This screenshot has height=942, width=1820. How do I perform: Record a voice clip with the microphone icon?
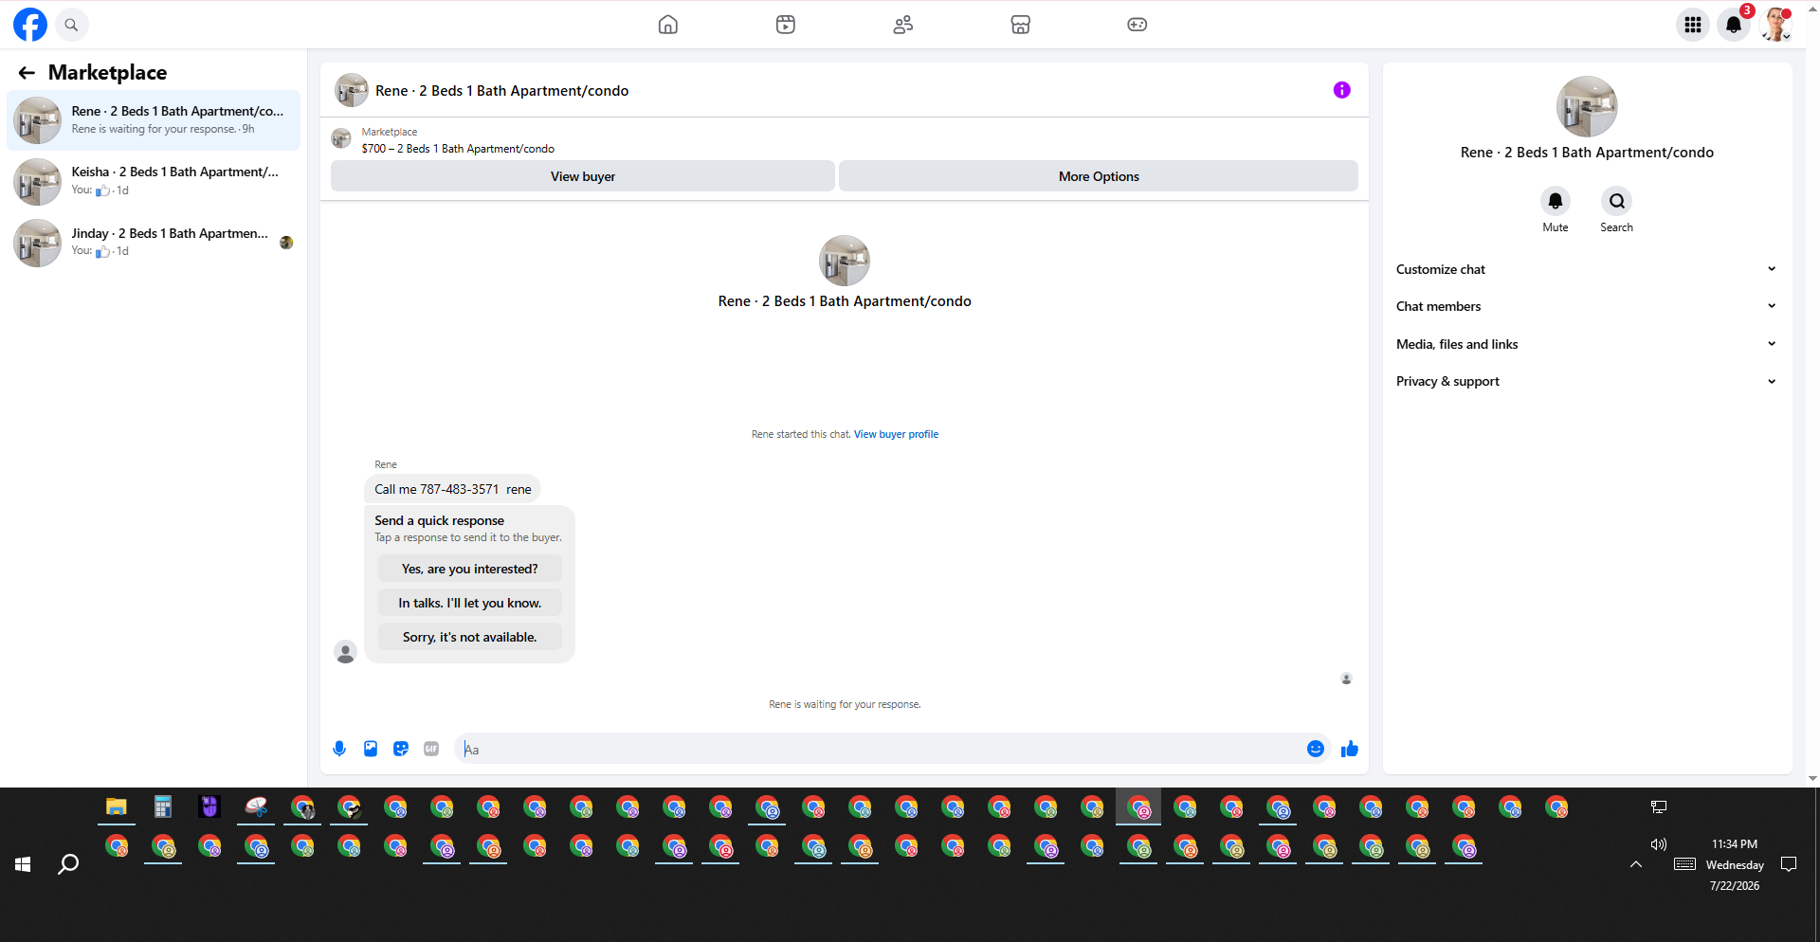339,749
